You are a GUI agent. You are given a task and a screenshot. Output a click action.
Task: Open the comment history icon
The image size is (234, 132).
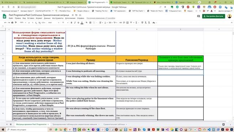coord(198,16)
